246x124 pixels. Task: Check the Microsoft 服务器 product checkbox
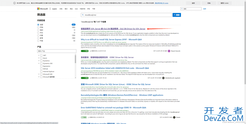coord(41,77)
